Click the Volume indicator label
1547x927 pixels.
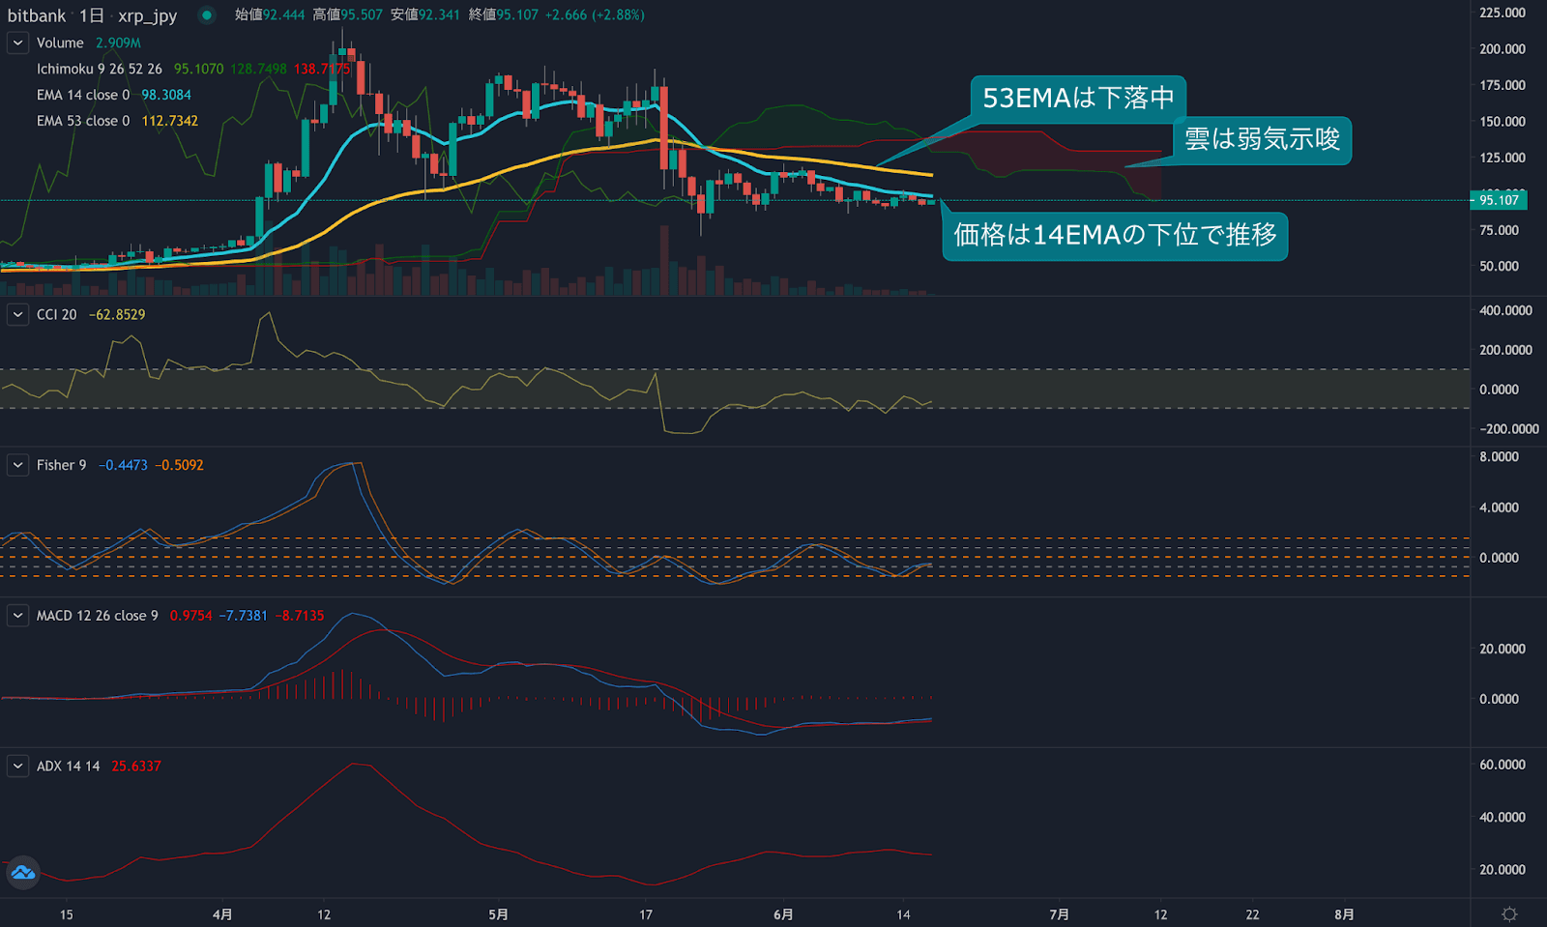[60, 43]
